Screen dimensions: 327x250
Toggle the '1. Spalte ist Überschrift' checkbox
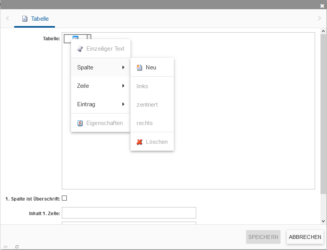pyautogui.click(x=64, y=198)
